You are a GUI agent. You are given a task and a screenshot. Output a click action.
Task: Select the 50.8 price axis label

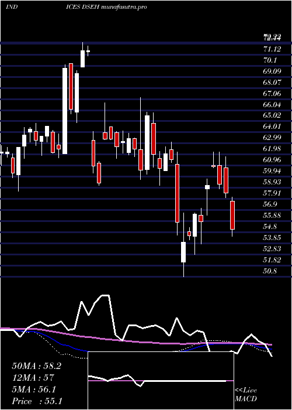pos(270,271)
